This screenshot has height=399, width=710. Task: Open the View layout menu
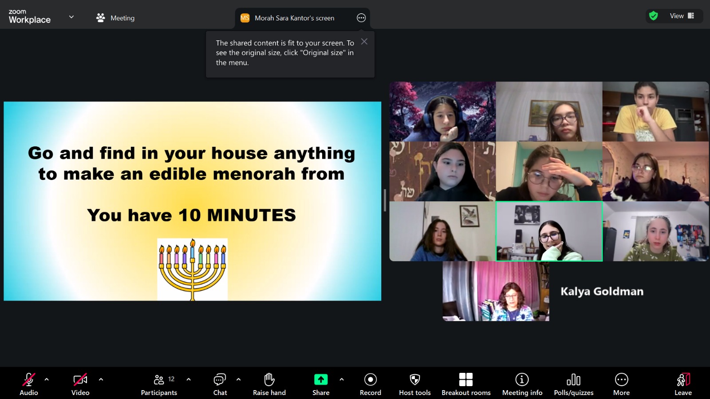pyautogui.click(x=682, y=16)
